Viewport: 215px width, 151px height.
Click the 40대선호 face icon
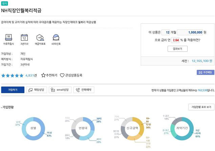pyautogui.click(x=56, y=37)
